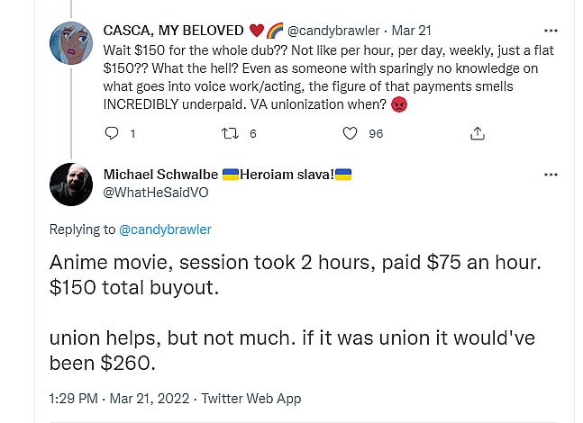The width and height of the screenshot is (583, 423).
Task: Click the share icon on candybrawler's tweet
Action: [478, 133]
